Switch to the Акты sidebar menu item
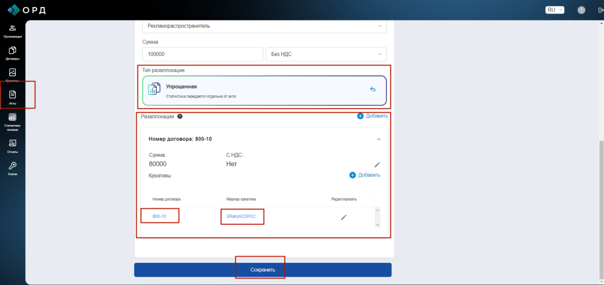The height and width of the screenshot is (285, 604). coord(13,97)
